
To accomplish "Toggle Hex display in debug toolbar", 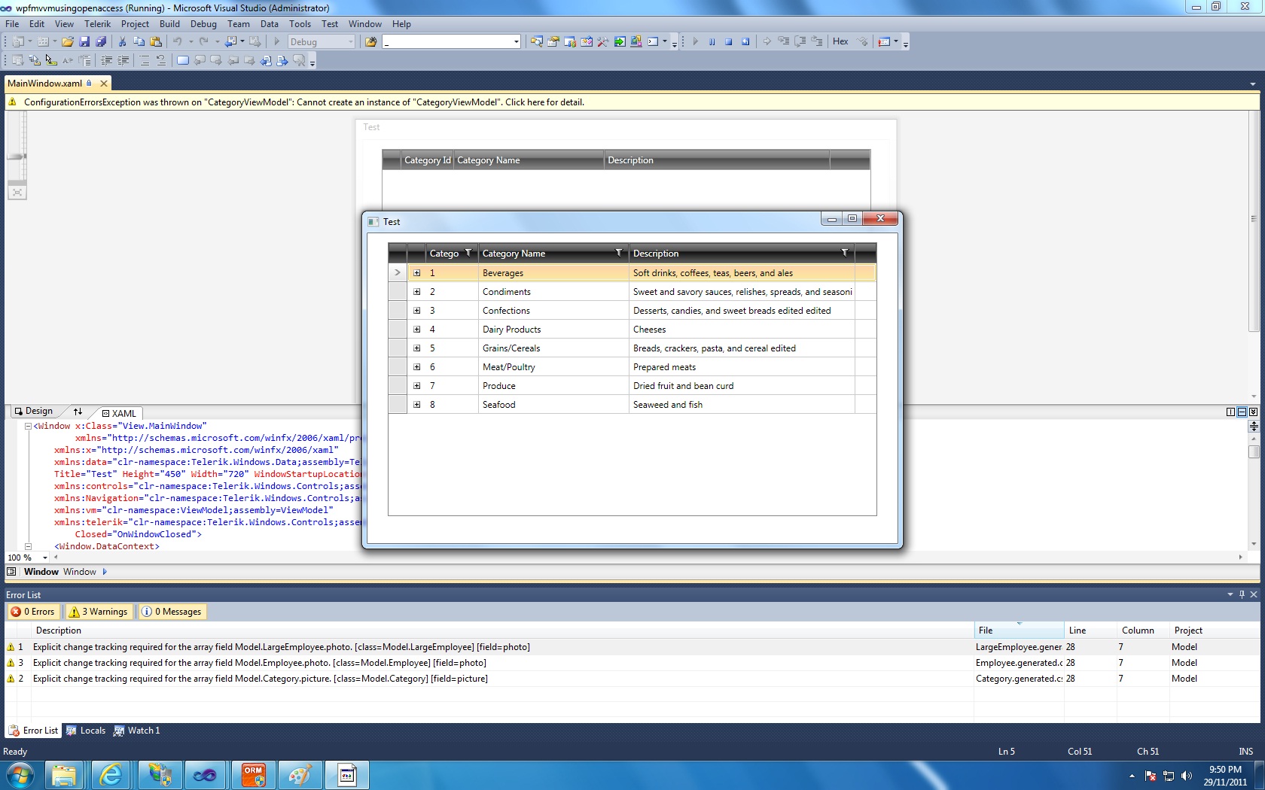I will coord(840,42).
